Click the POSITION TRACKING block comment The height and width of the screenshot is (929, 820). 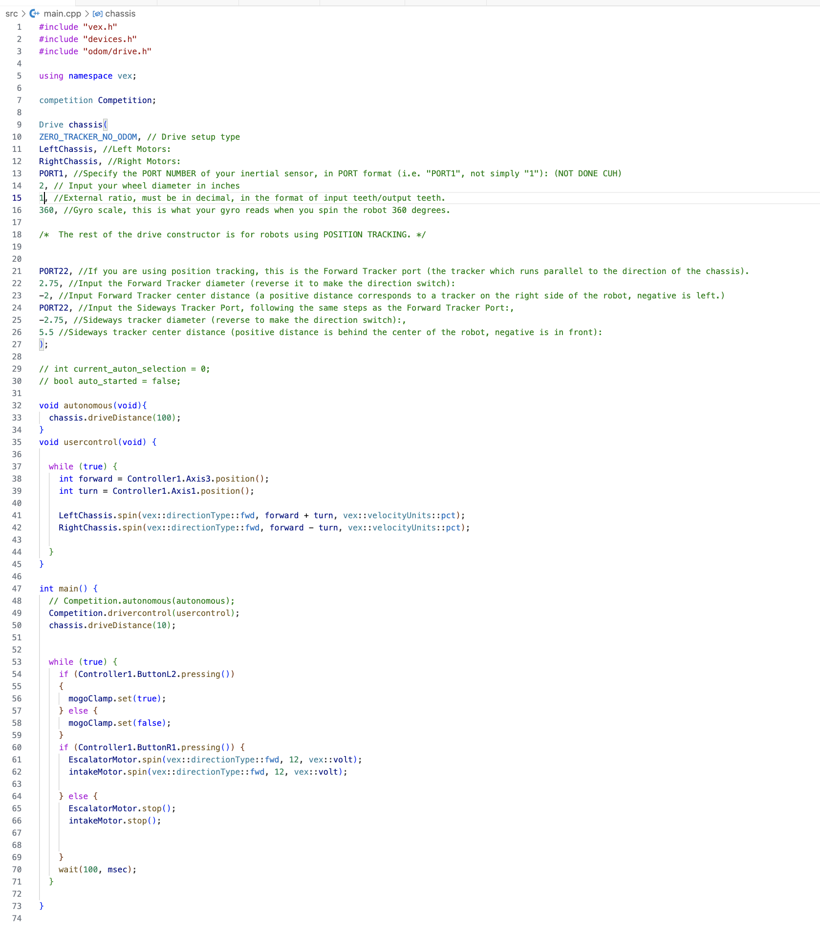[x=232, y=234]
